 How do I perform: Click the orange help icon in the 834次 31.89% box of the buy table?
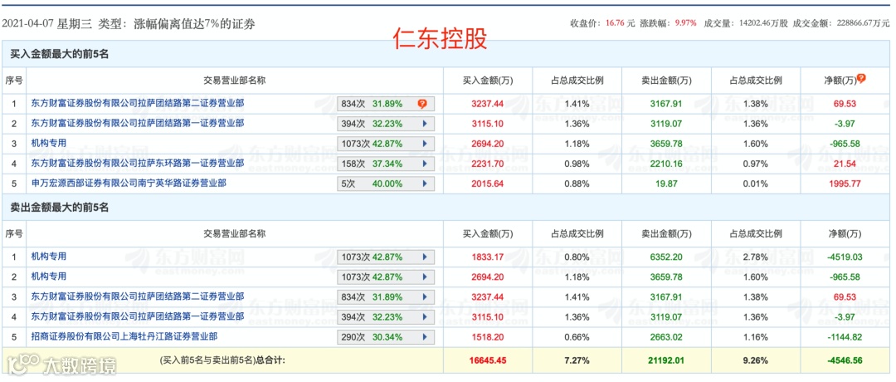[x=422, y=104]
